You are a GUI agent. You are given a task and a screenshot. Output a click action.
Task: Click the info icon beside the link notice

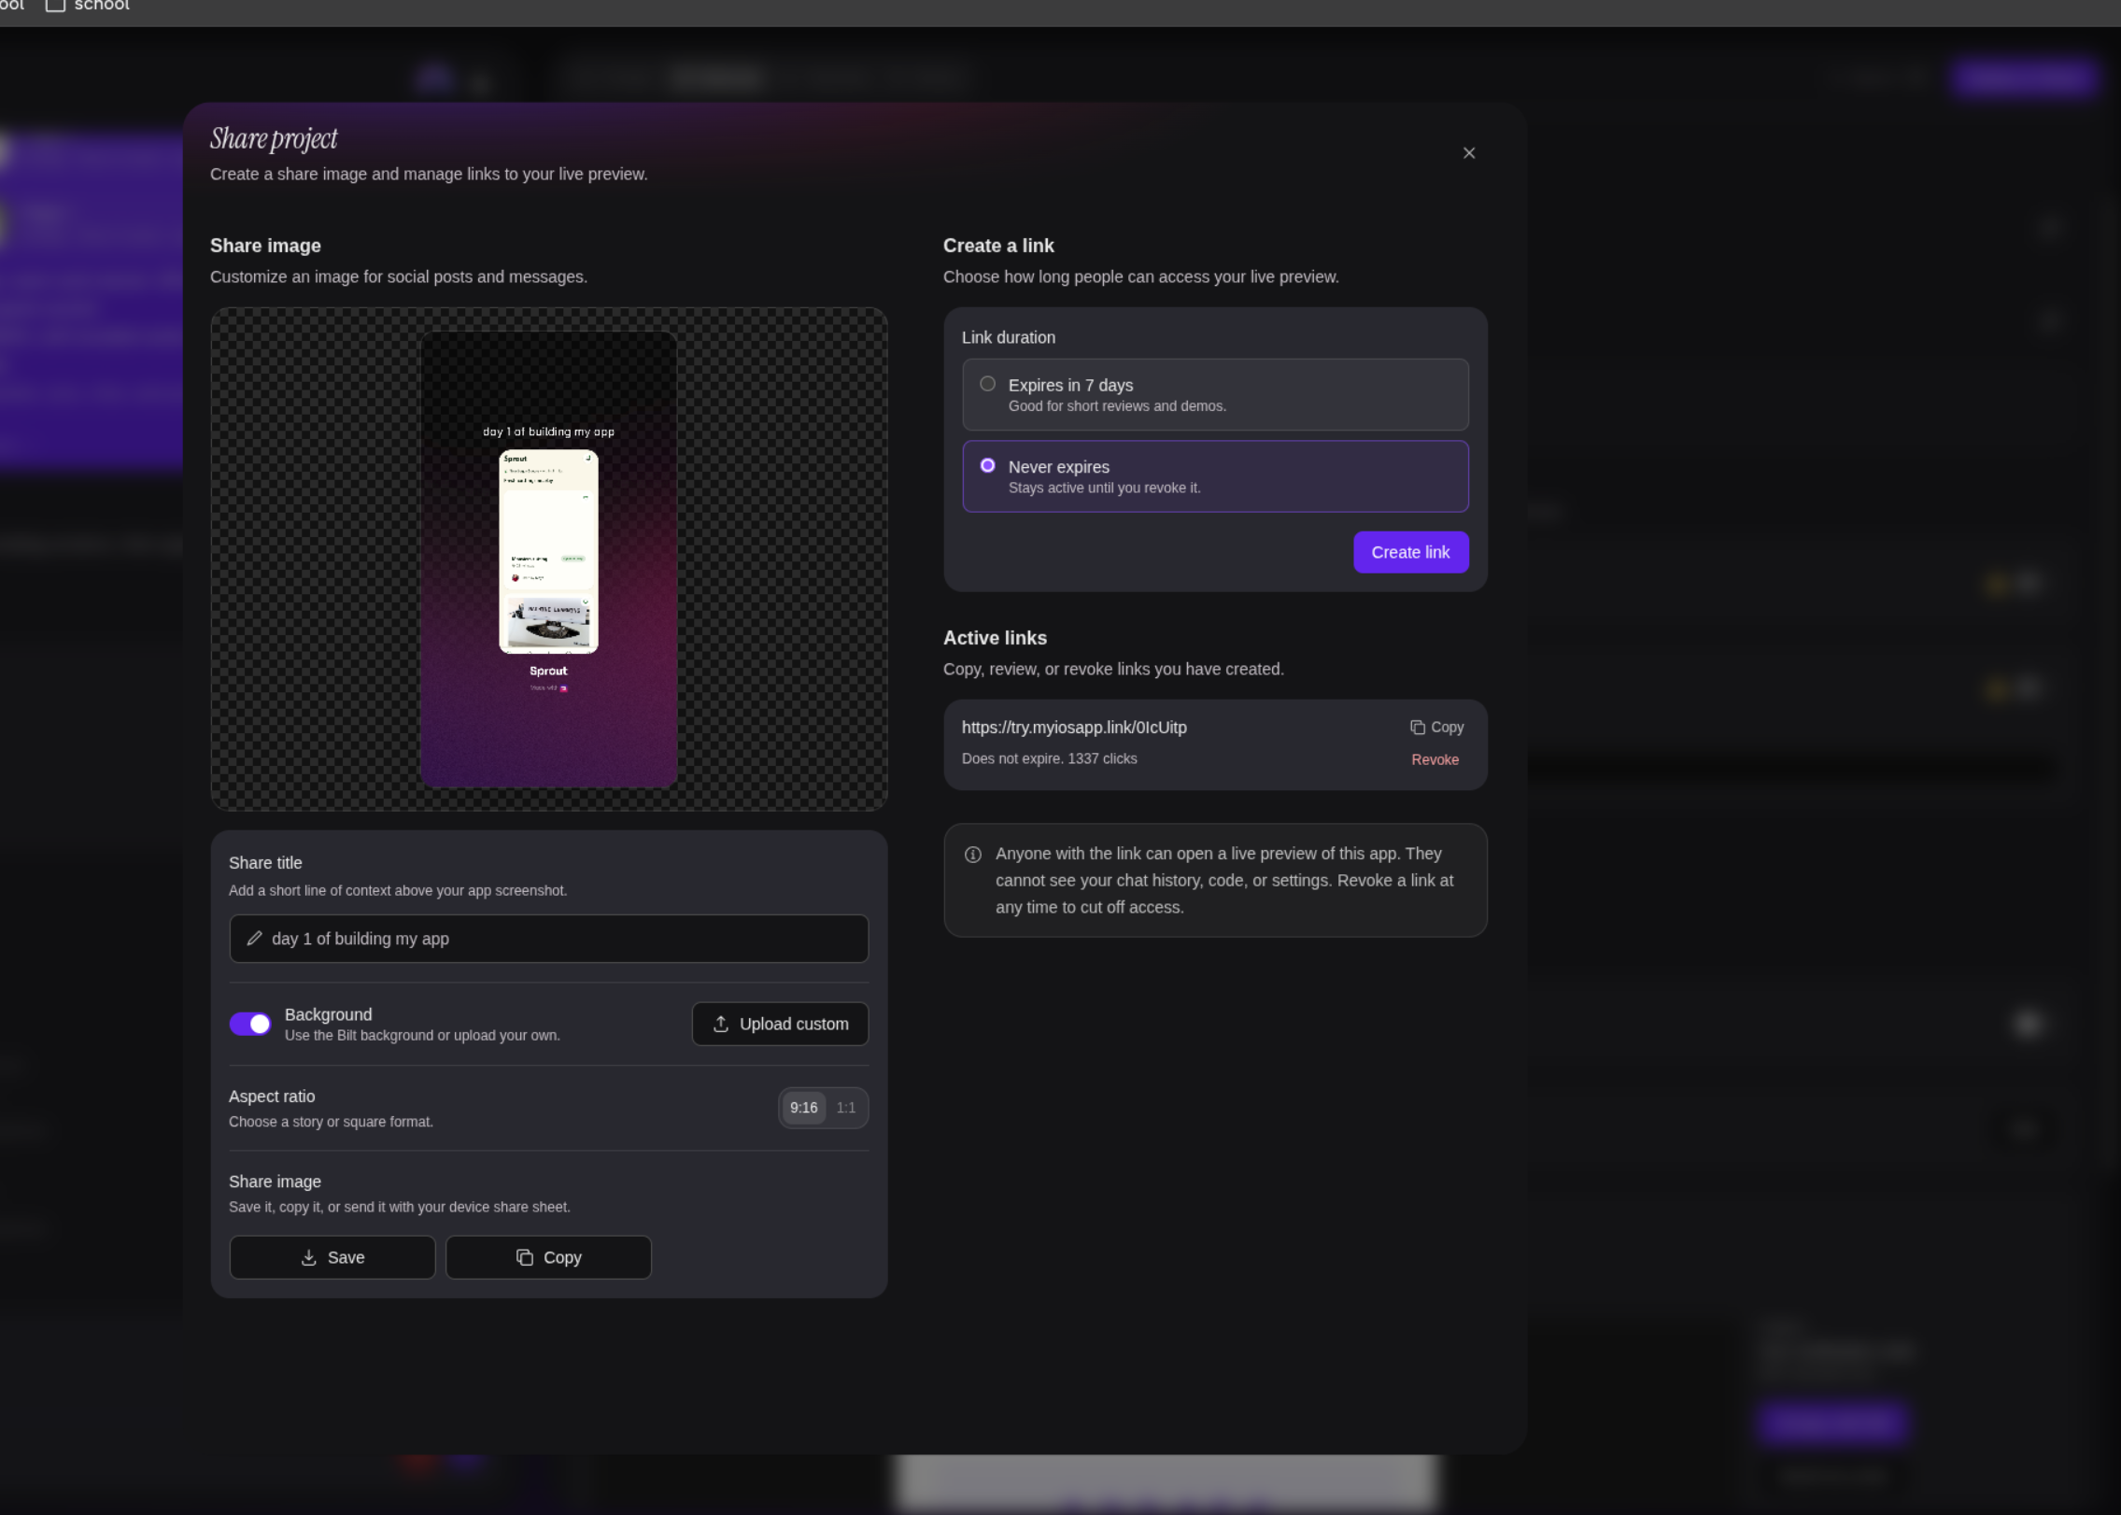click(x=972, y=855)
